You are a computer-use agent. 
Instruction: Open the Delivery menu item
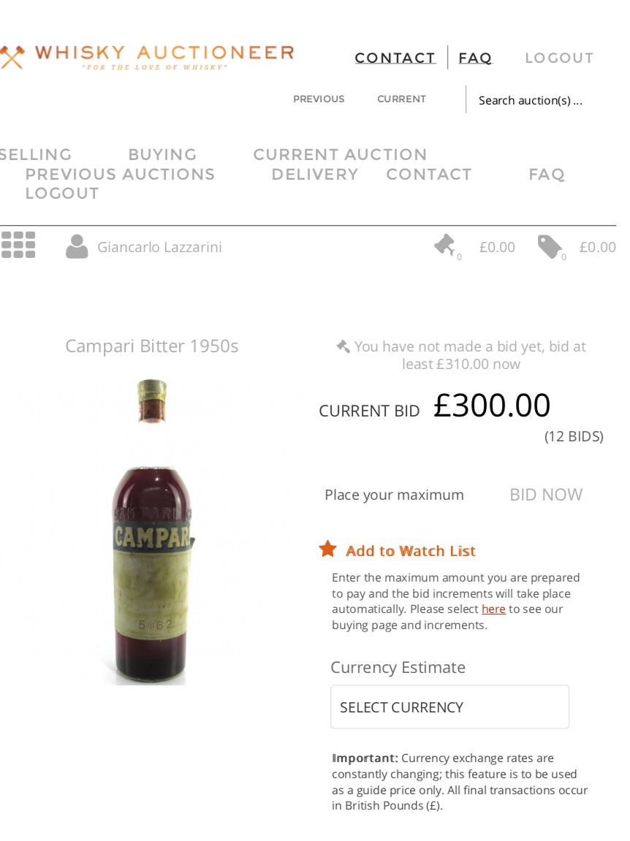[315, 175]
